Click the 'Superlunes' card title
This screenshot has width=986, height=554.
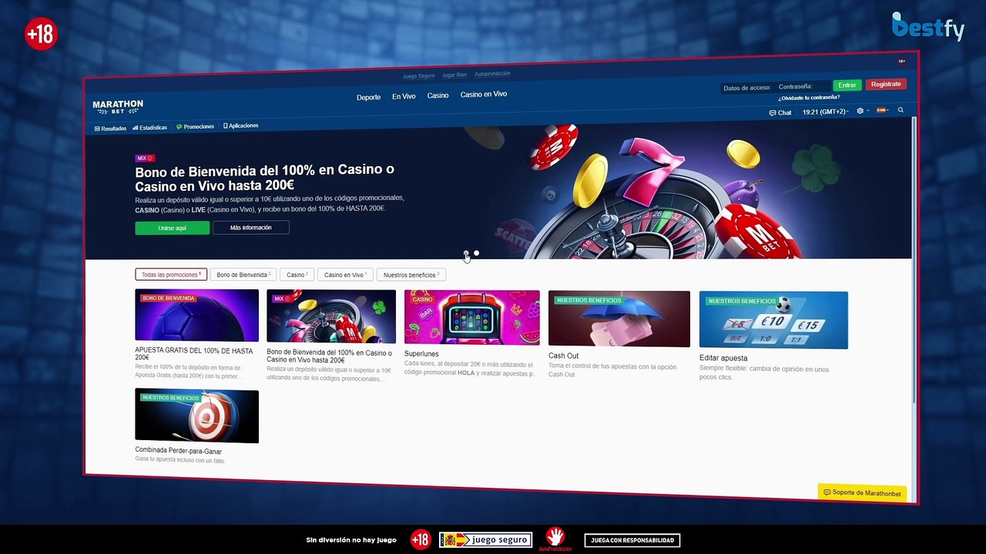tap(421, 354)
